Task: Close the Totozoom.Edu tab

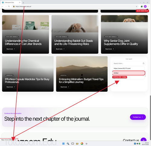Action: click(x=20, y=2)
